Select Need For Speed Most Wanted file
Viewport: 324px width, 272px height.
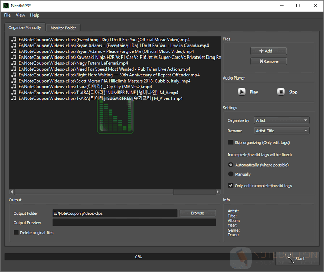point(104,69)
